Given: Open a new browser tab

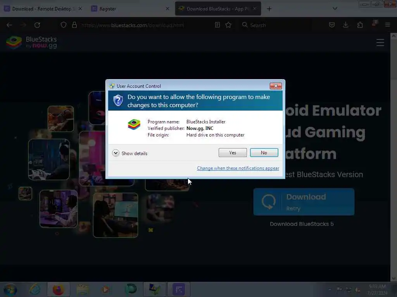Looking at the screenshot, I should click(x=269, y=9).
